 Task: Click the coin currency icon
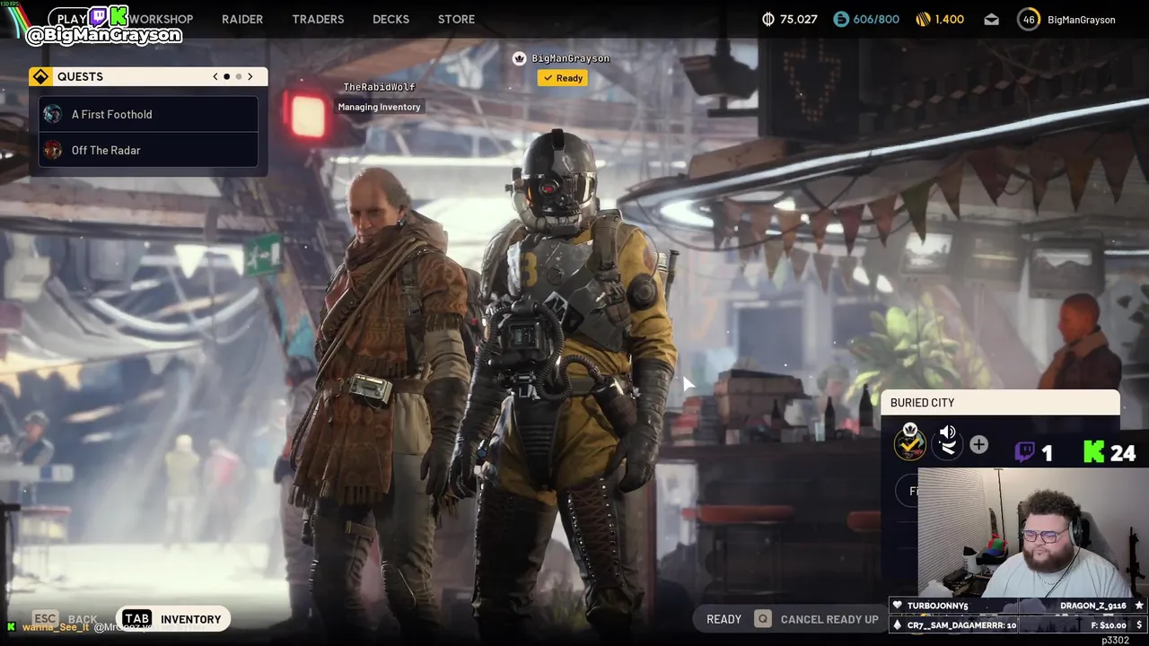(x=768, y=19)
